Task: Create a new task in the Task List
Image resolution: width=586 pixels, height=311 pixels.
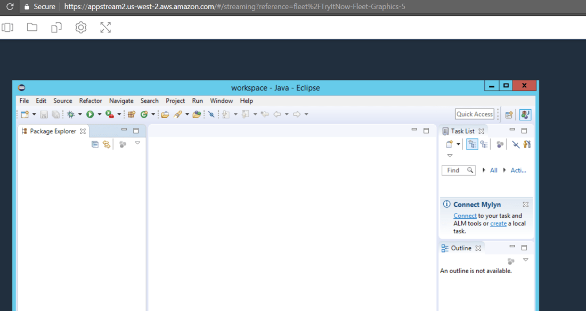Action: tap(449, 144)
